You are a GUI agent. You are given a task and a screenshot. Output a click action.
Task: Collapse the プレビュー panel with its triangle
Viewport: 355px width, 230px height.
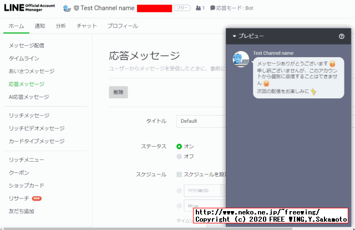(234, 36)
